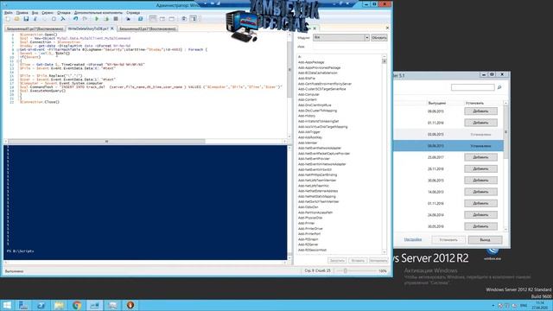Open the winbox.exe desktop icon
This screenshot has width=553, height=311.
[x=493, y=254]
